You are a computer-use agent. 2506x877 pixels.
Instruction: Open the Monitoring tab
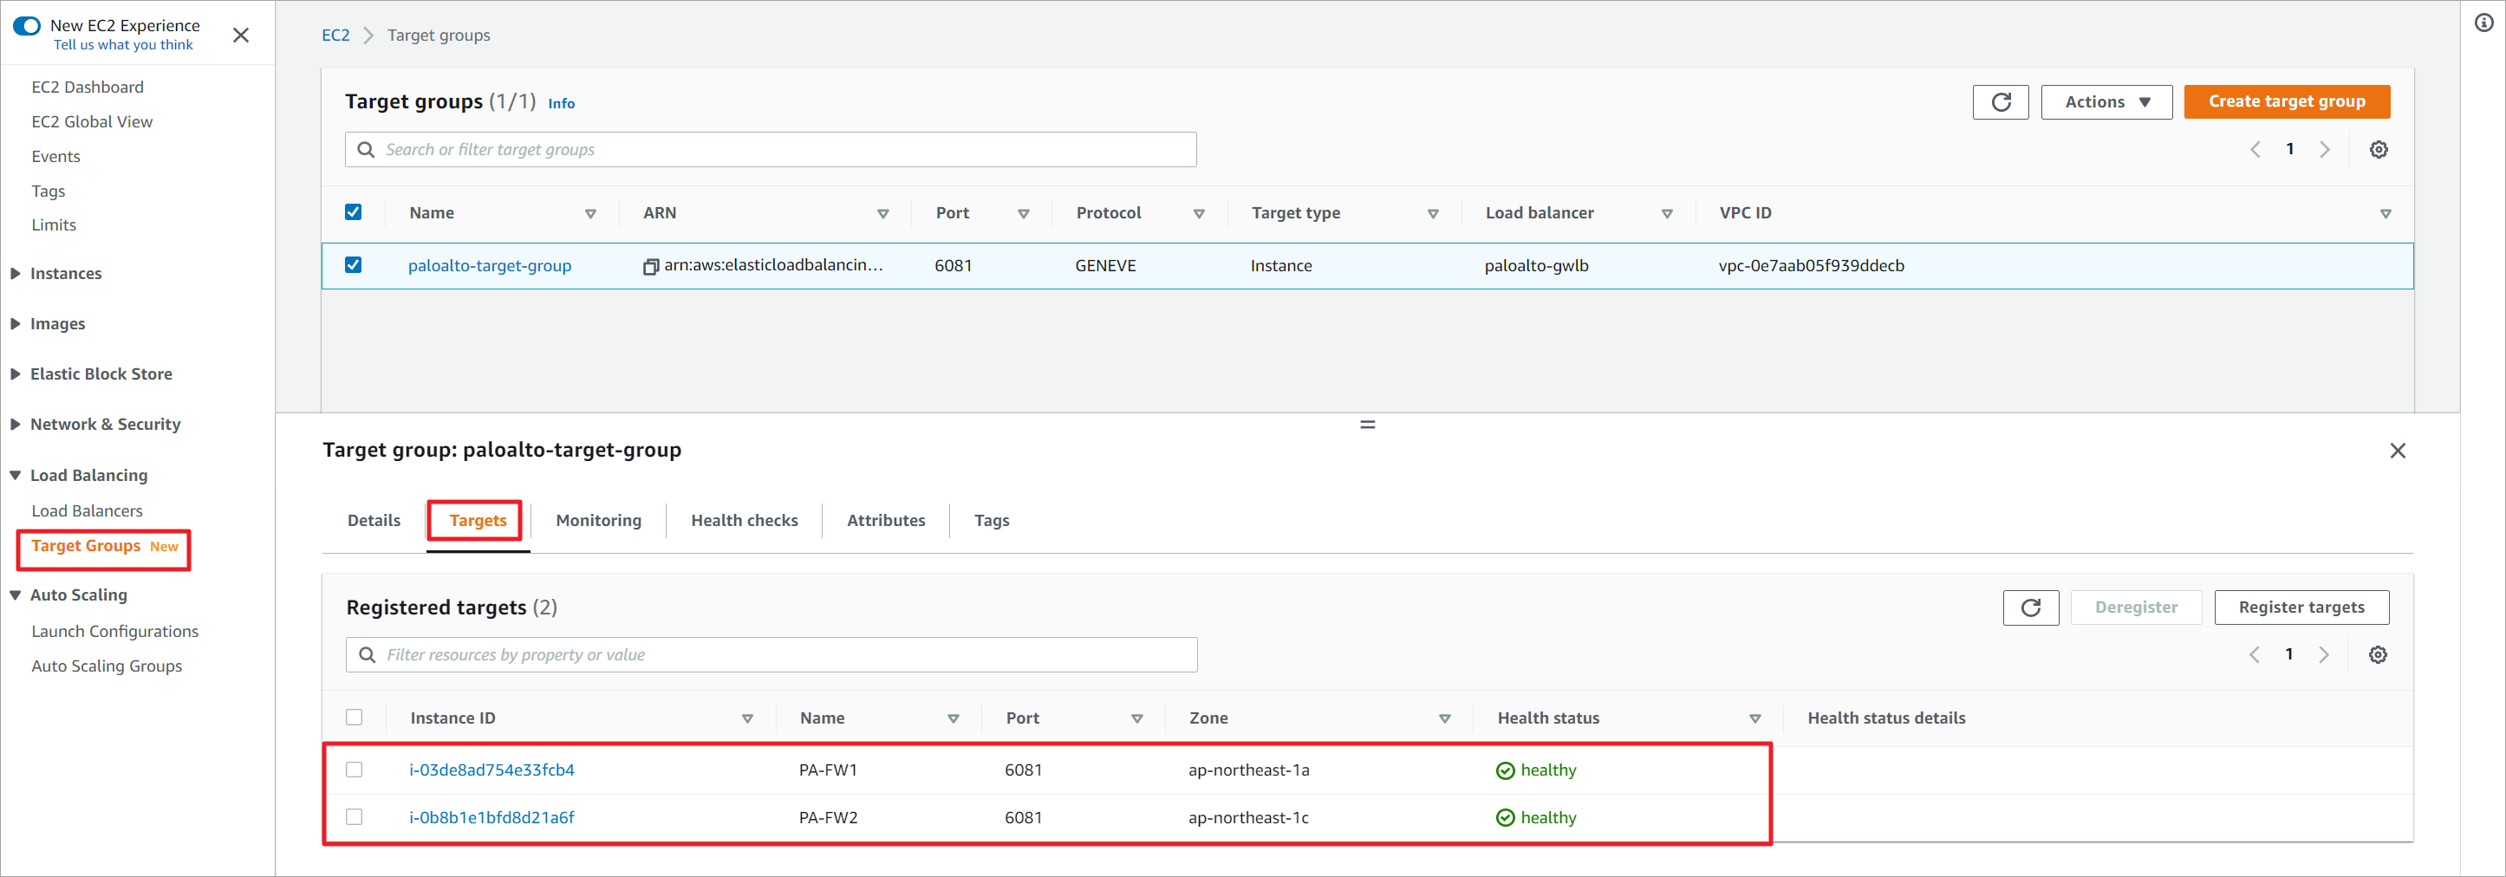598,521
